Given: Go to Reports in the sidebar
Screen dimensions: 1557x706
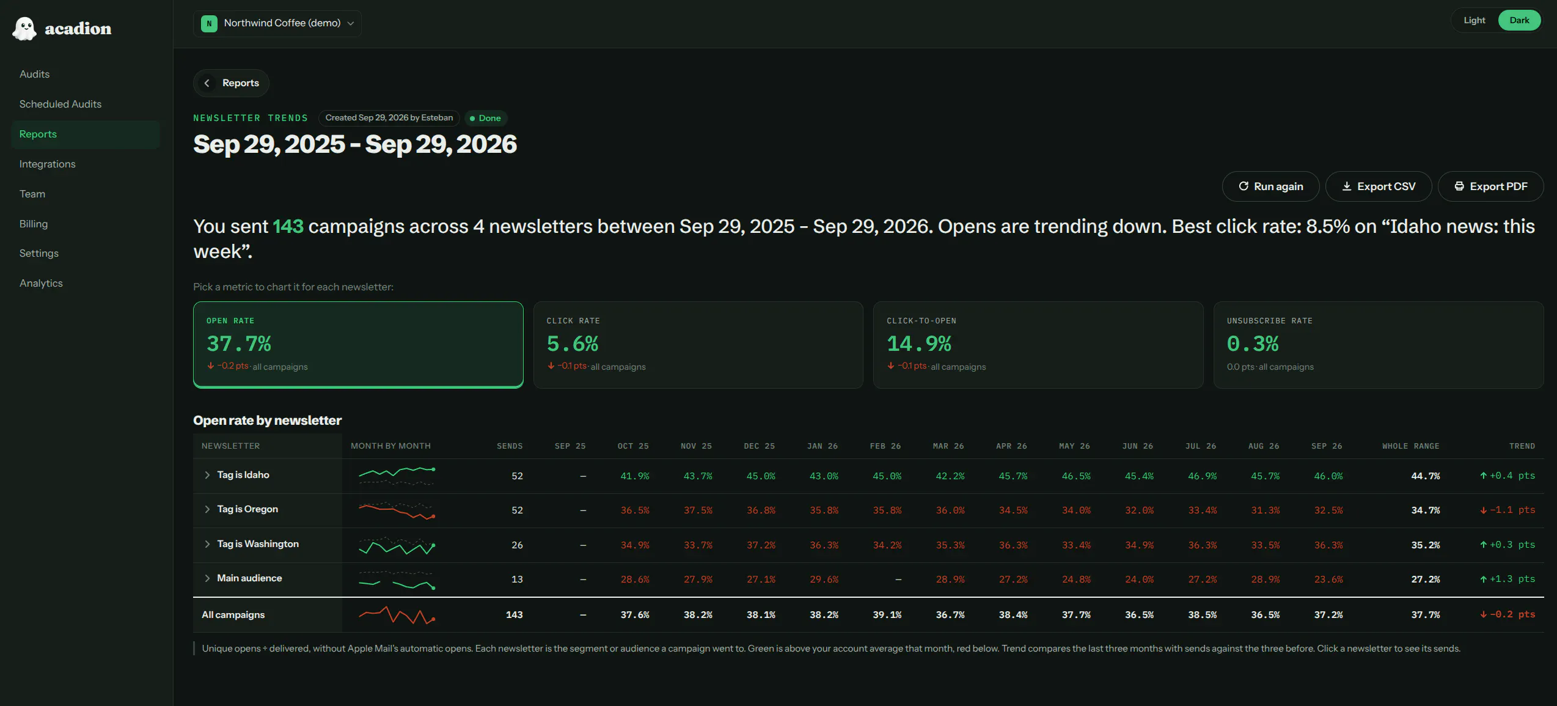Looking at the screenshot, I should (86, 134).
